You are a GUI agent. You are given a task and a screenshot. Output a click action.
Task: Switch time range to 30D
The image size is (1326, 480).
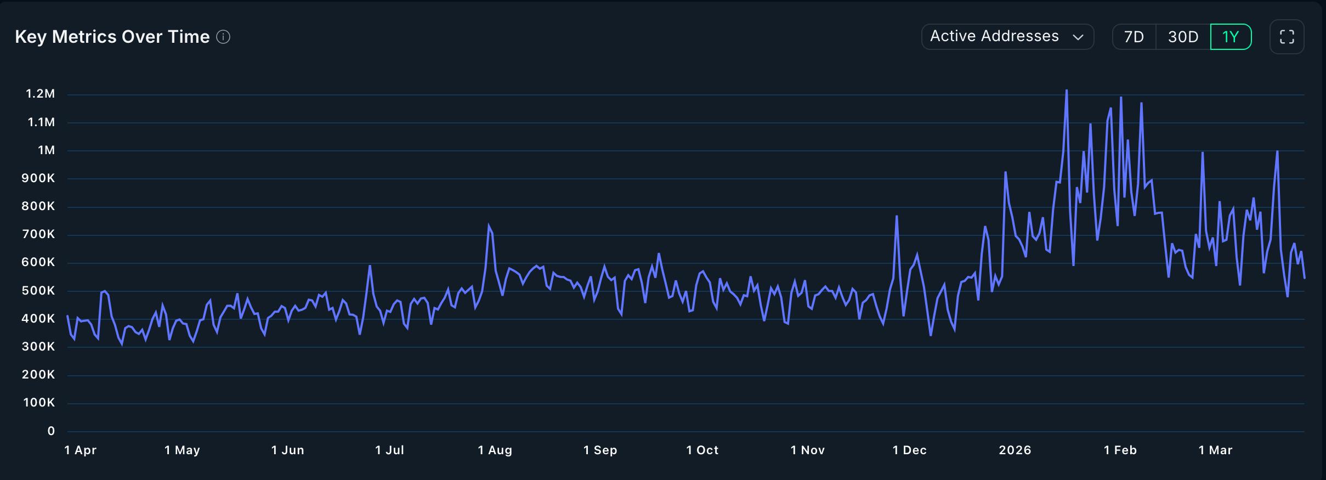1183,37
